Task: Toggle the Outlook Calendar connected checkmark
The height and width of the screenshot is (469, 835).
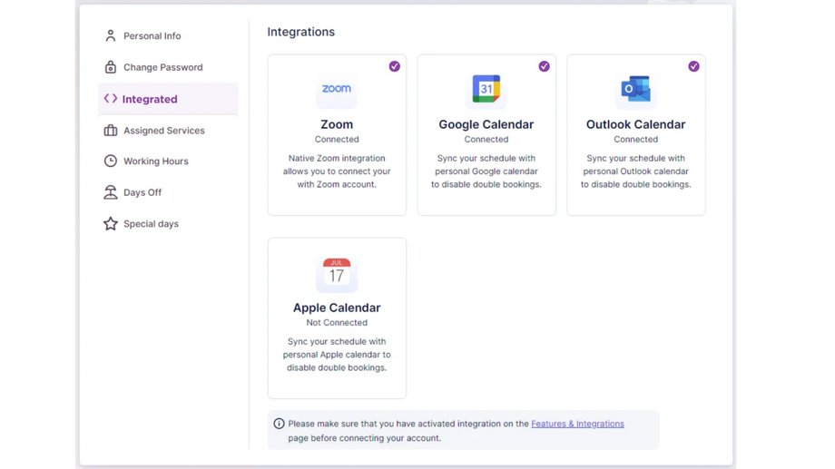Action: tap(694, 66)
